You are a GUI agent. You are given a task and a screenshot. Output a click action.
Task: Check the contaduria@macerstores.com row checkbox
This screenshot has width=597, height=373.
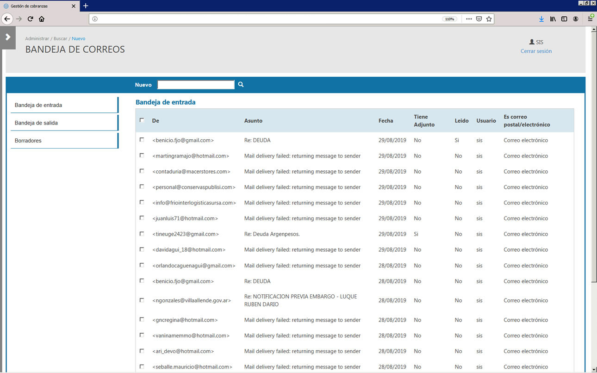click(142, 171)
